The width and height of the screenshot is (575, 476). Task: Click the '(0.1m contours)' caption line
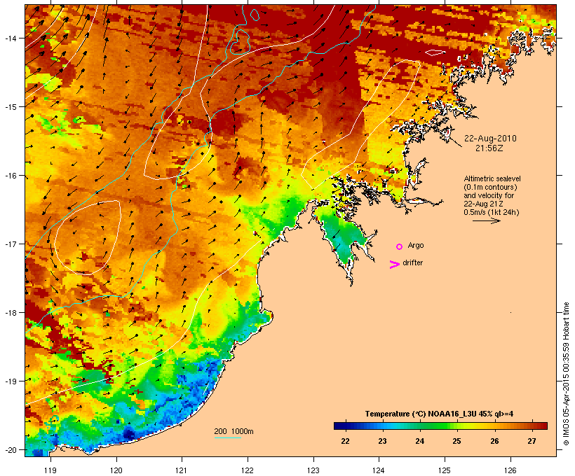tap(490, 187)
